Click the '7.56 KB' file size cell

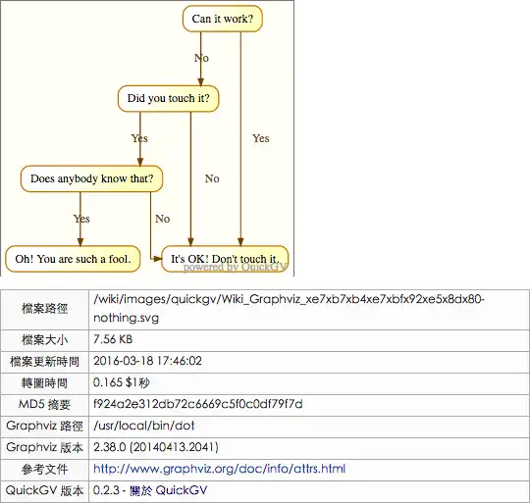click(309, 339)
